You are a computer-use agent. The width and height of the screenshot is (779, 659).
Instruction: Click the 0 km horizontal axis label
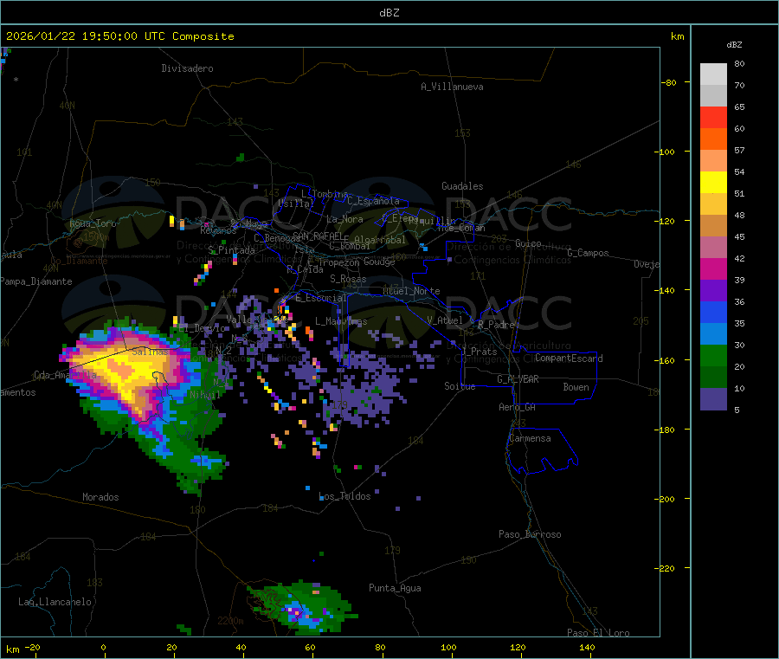(103, 647)
